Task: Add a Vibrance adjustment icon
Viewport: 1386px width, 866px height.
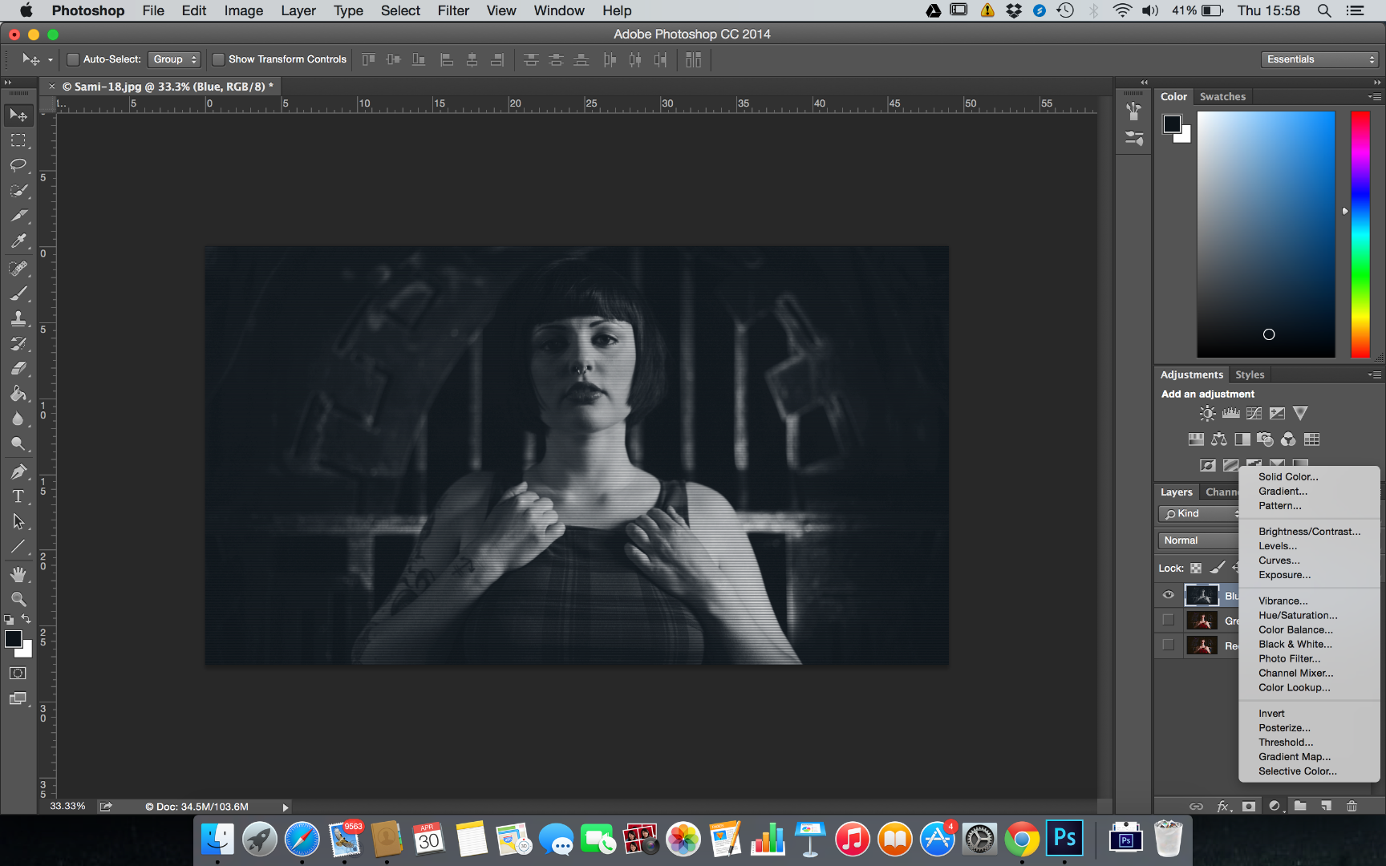Action: (x=1300, y=414)
